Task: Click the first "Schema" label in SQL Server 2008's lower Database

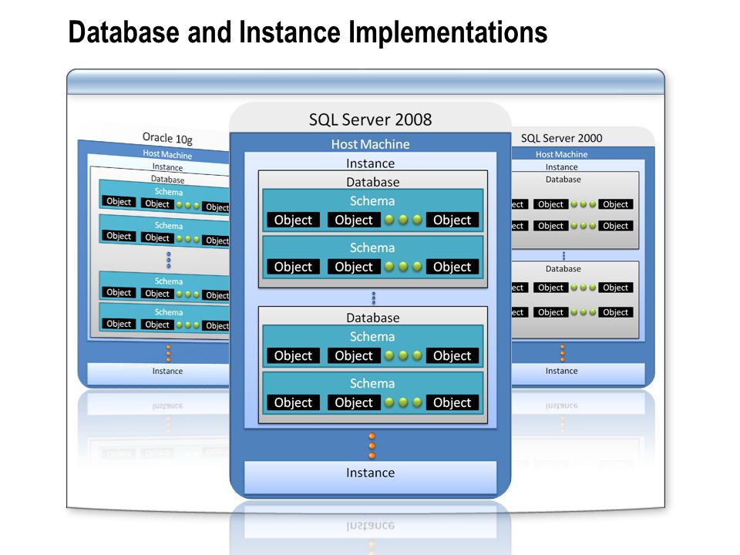Action: pos(372,337)
